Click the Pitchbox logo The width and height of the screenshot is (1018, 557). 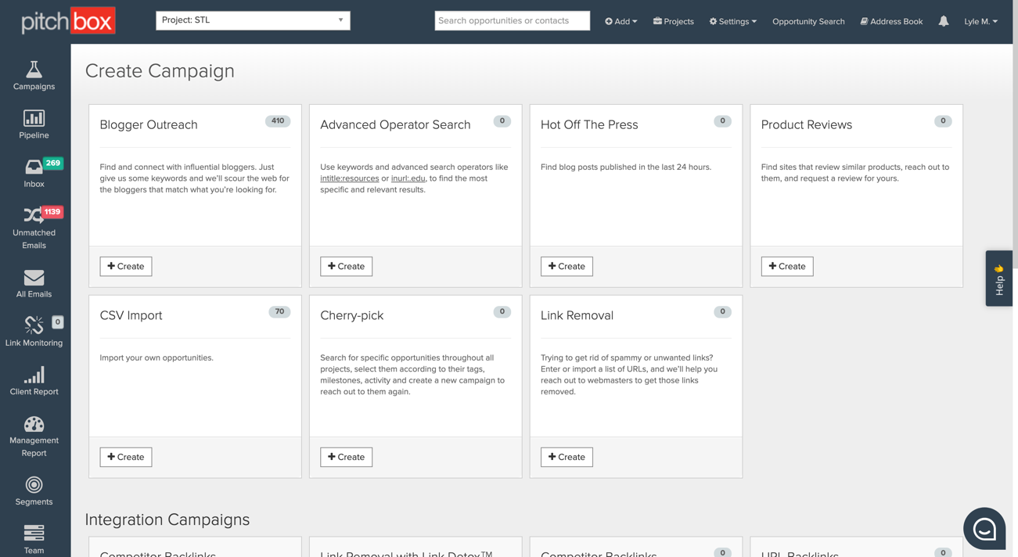point(68,21)
